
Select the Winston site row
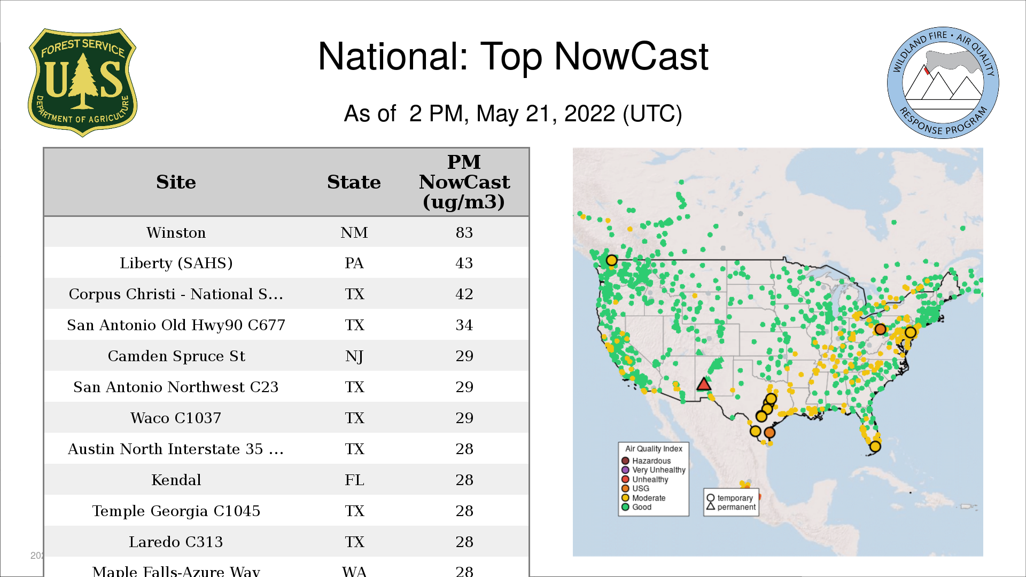tap(176, 232)
